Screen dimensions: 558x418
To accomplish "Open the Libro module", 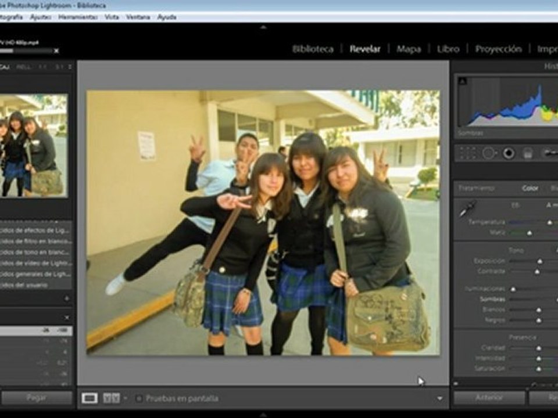I will point(448,49).
